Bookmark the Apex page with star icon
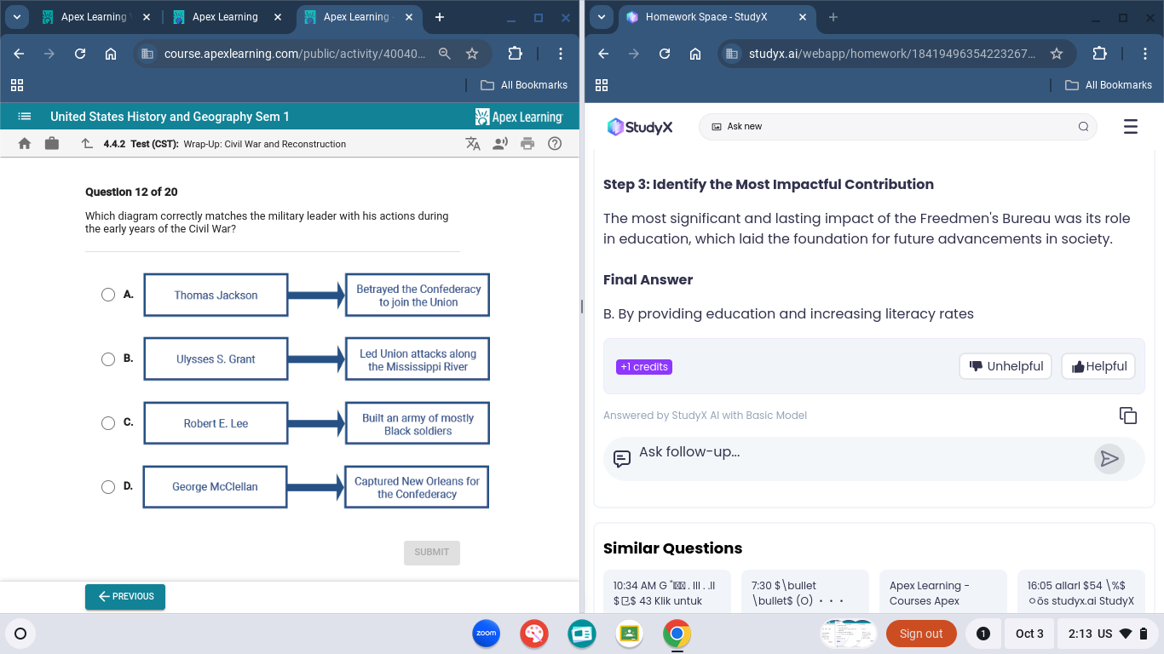 [x=472, y=54]
